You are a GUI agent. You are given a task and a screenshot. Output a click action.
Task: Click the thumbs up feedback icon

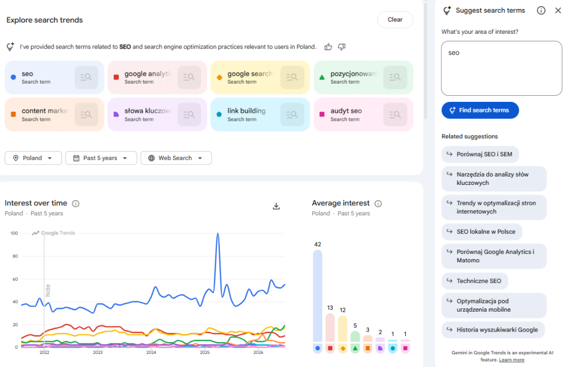(328, 47)
